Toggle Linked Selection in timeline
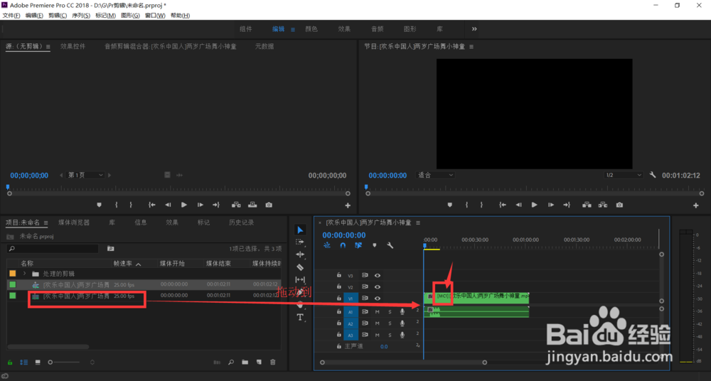Viewport: 711px width, 381px height. 358,245
